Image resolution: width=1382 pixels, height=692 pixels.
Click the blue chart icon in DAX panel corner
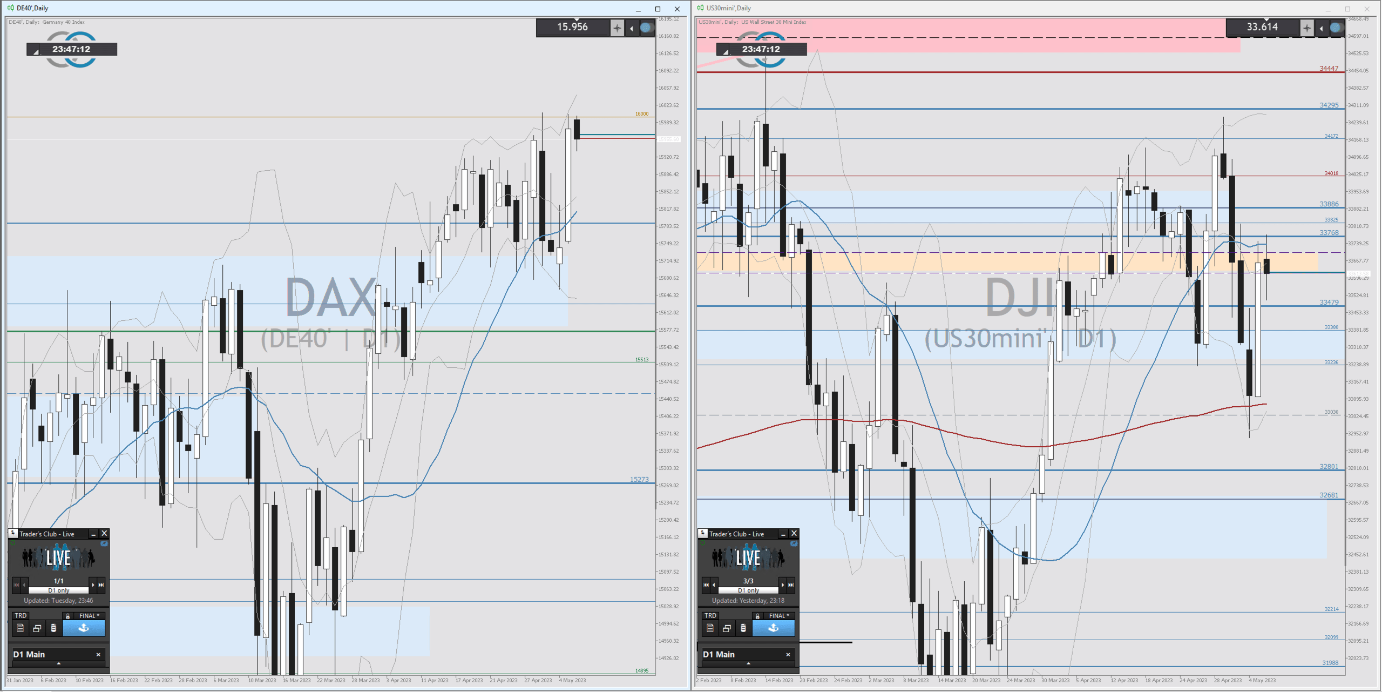point(104,544)
